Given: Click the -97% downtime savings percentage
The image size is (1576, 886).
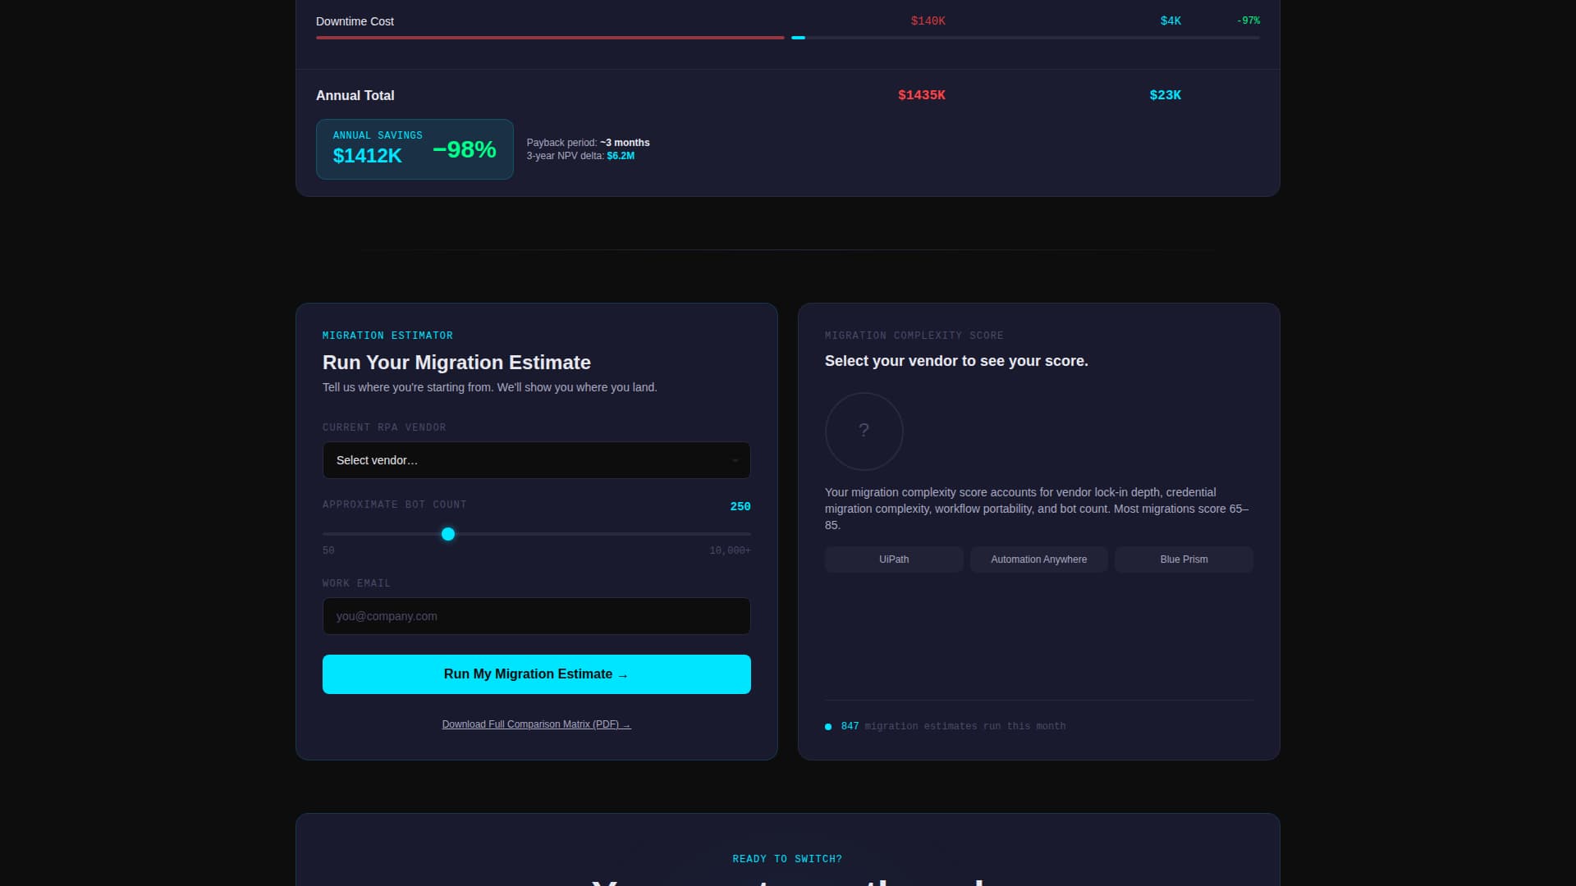Looking at the screenshot, I should [x=1247, y=20].
